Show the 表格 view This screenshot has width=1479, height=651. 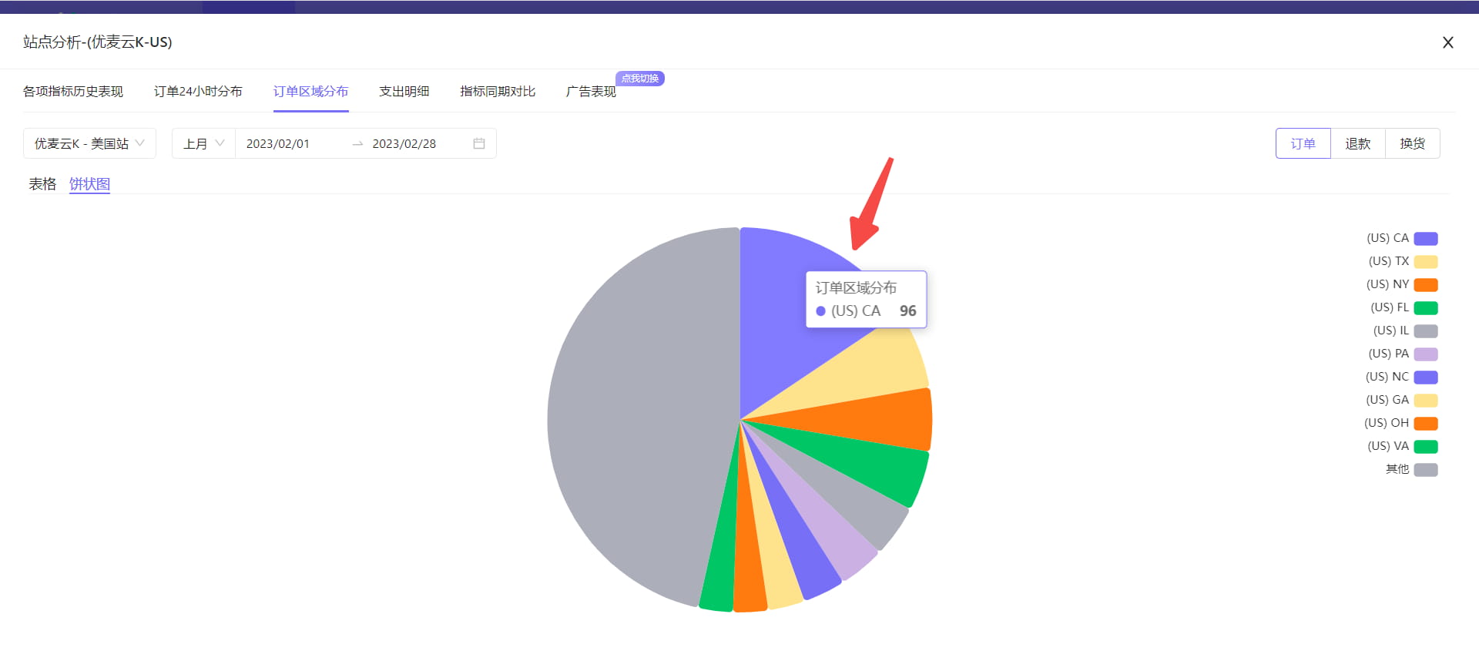[x=42, y=183]
